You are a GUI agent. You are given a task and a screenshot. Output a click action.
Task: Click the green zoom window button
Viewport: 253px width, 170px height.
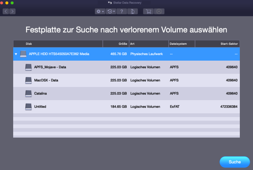tap(12, 3)
